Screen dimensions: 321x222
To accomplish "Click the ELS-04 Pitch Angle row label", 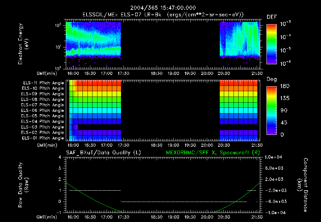I will 43,121.
